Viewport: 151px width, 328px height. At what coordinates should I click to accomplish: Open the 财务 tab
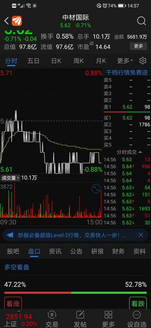pos(118,251)
